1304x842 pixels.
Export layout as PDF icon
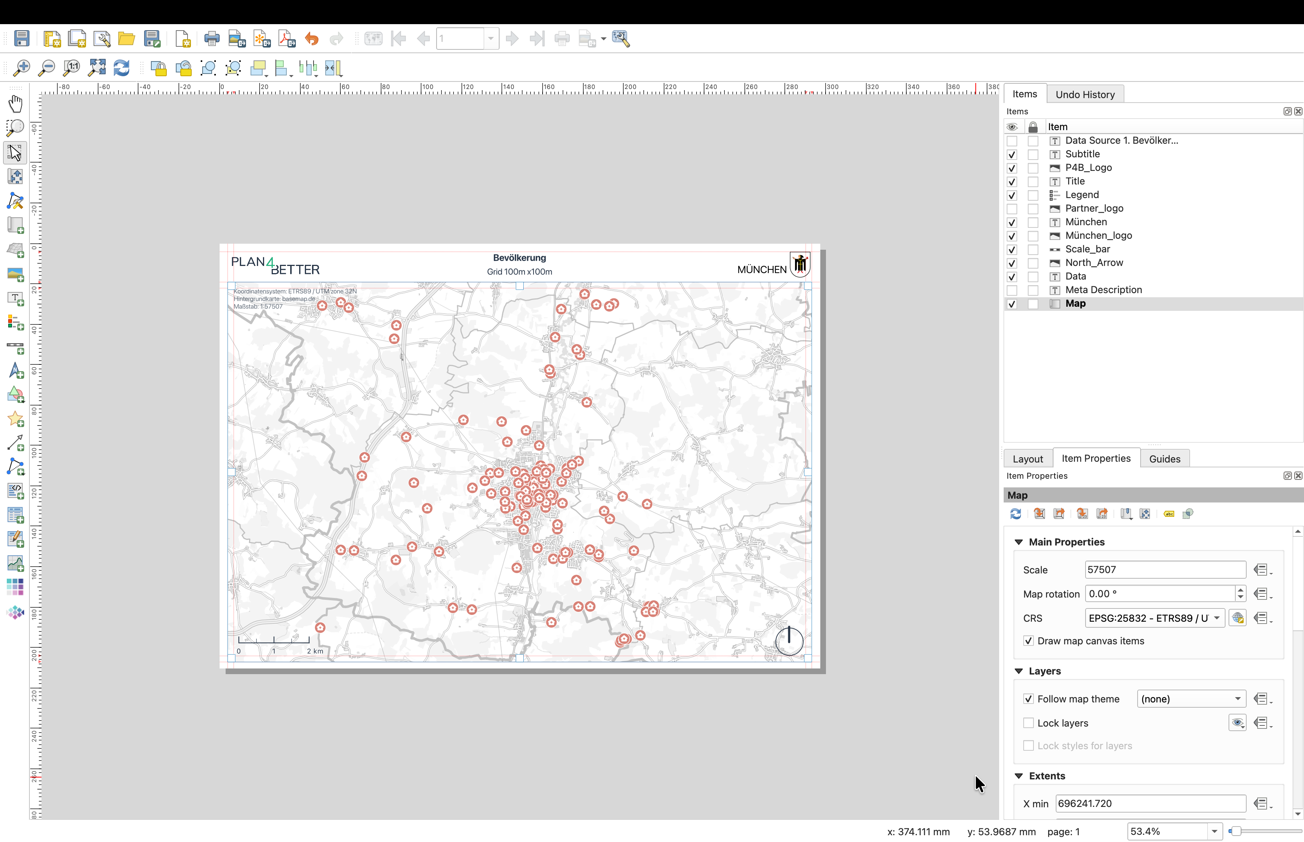coord(287,38)
